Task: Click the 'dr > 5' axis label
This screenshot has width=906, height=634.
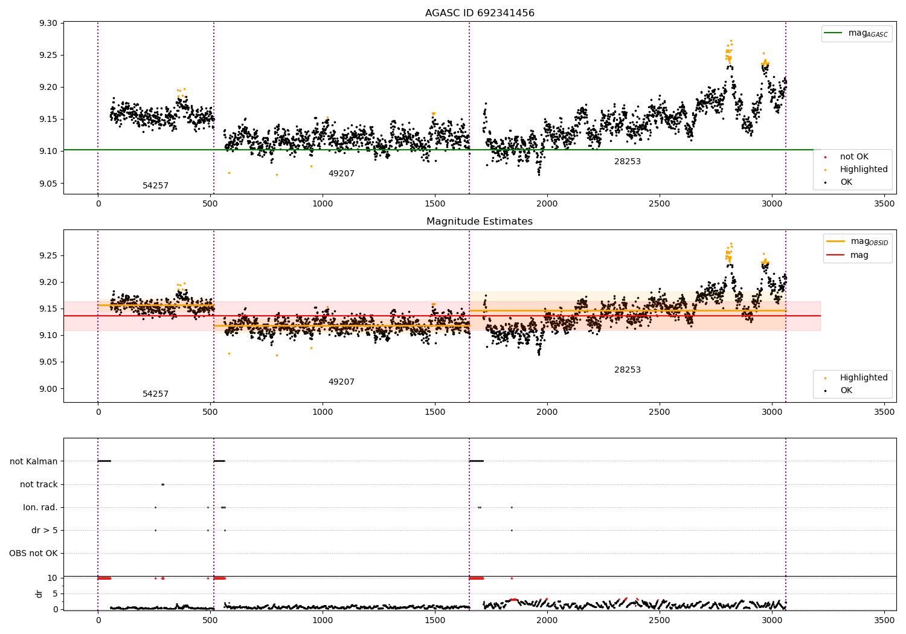Action: click(45, 530)
